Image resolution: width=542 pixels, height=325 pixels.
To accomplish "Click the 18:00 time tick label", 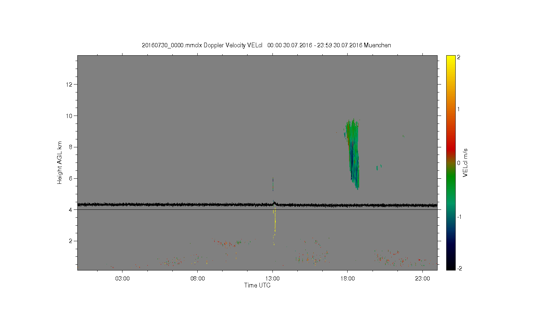I will point(348,279).
